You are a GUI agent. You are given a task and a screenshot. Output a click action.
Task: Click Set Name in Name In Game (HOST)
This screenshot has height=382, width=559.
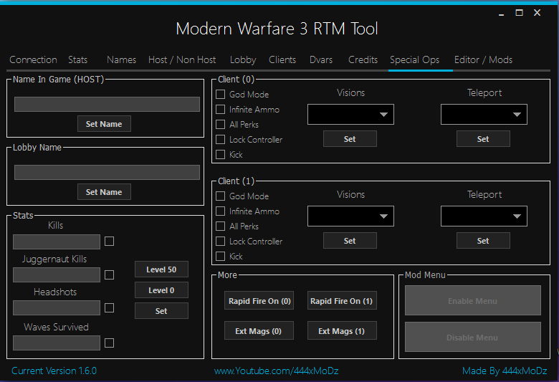click(104, 123)
